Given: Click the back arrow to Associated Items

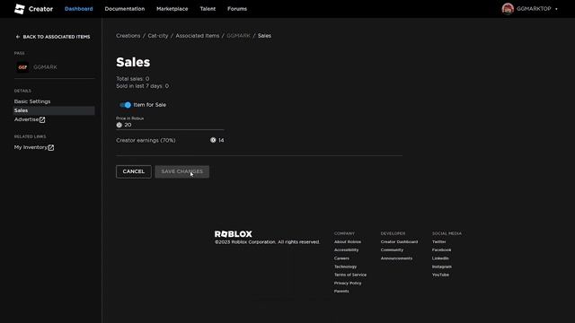Looking at the screenshot, I should [x=18, y=37].
